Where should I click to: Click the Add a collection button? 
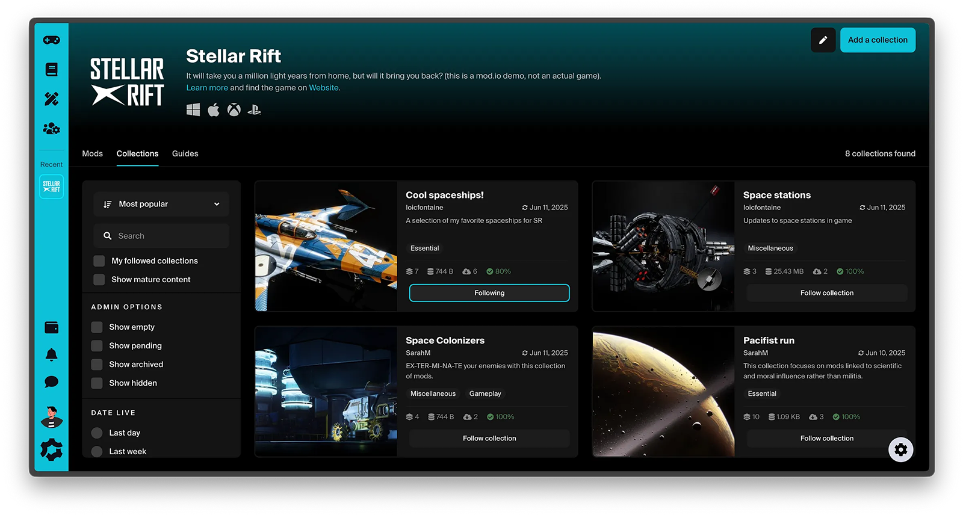[x=877, y=40]
